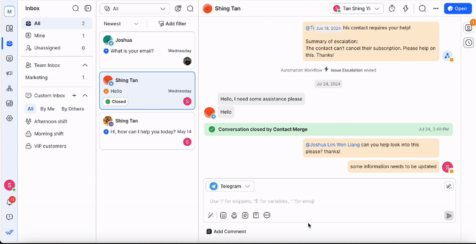
Task: Collapse the Team Inbox section
Action: tap(85, 65)
